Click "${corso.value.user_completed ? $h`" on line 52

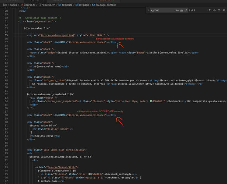50,94
